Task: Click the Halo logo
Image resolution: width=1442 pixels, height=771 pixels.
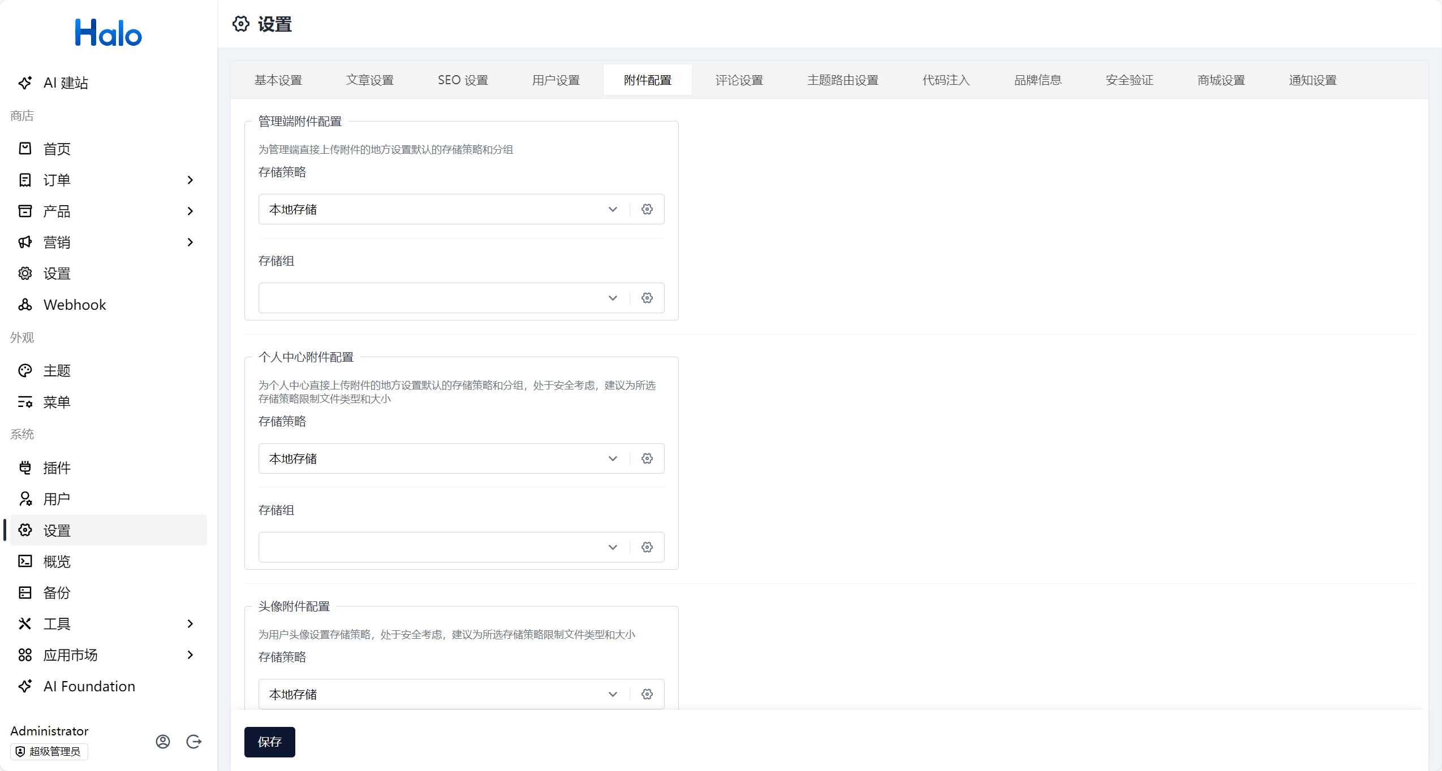Action: (108, 33)
